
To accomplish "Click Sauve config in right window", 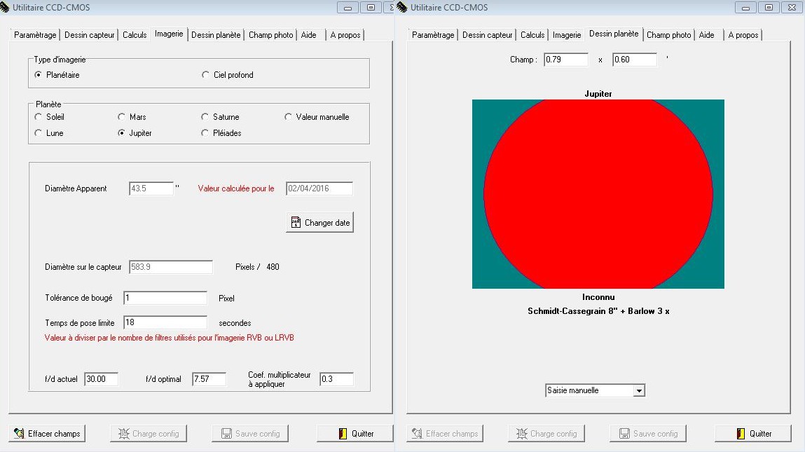I will click(x=648, y=434).
